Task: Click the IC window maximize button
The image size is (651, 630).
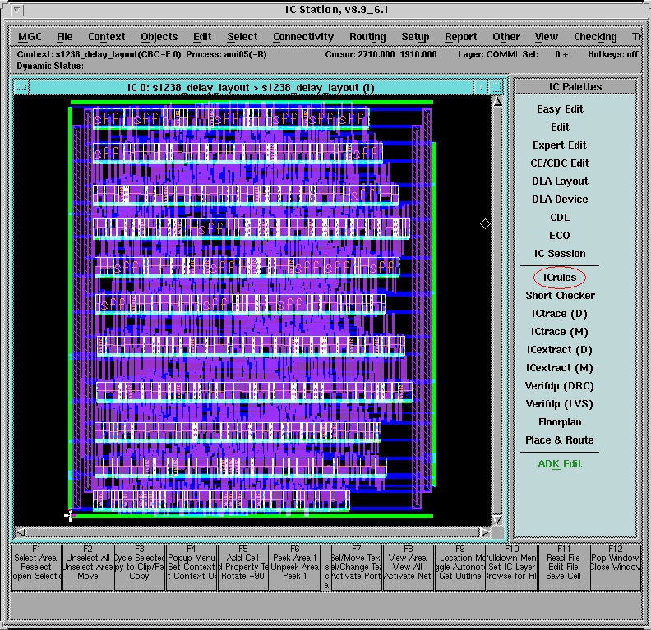Action: (496, 87)
